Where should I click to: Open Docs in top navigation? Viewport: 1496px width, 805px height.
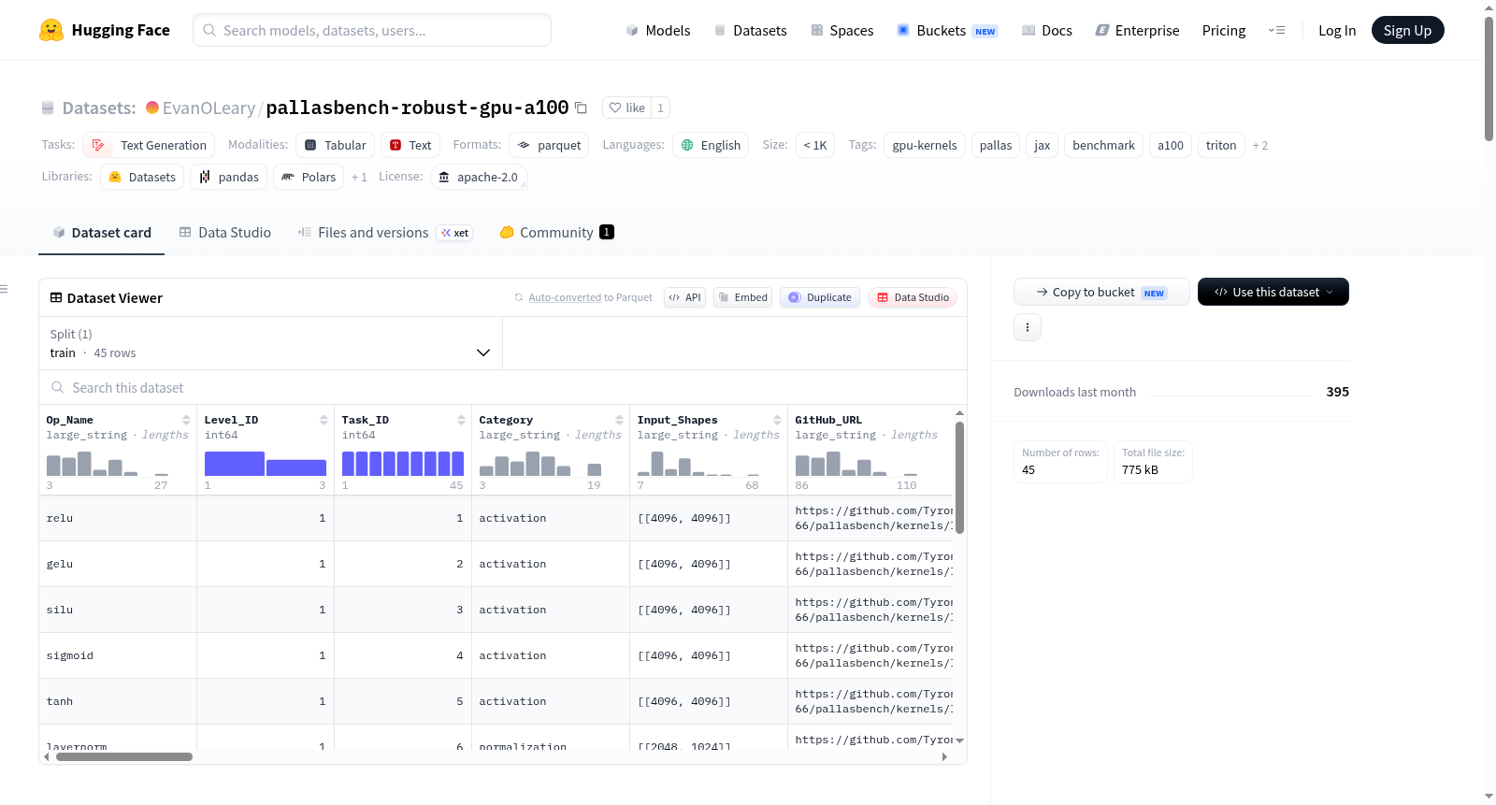click(1047, 30)
